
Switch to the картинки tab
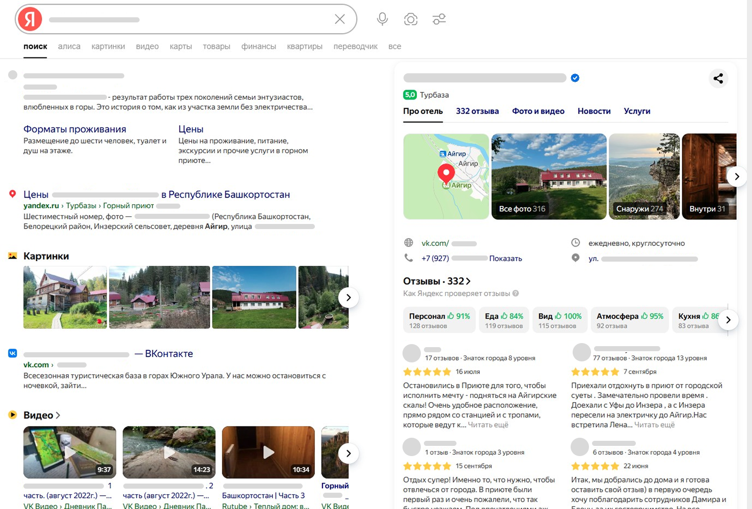coord(108,46)
